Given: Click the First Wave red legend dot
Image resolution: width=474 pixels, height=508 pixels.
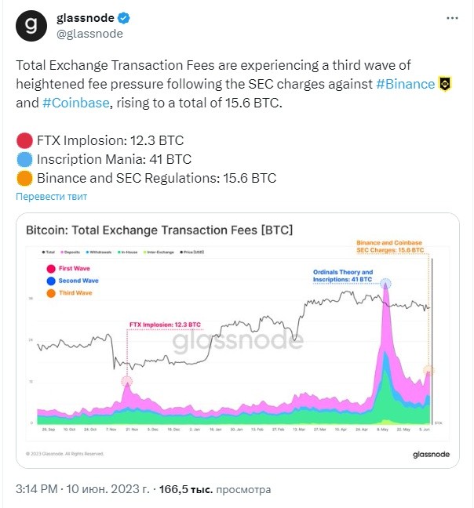Looking at the screenshot, I should 51,269.
